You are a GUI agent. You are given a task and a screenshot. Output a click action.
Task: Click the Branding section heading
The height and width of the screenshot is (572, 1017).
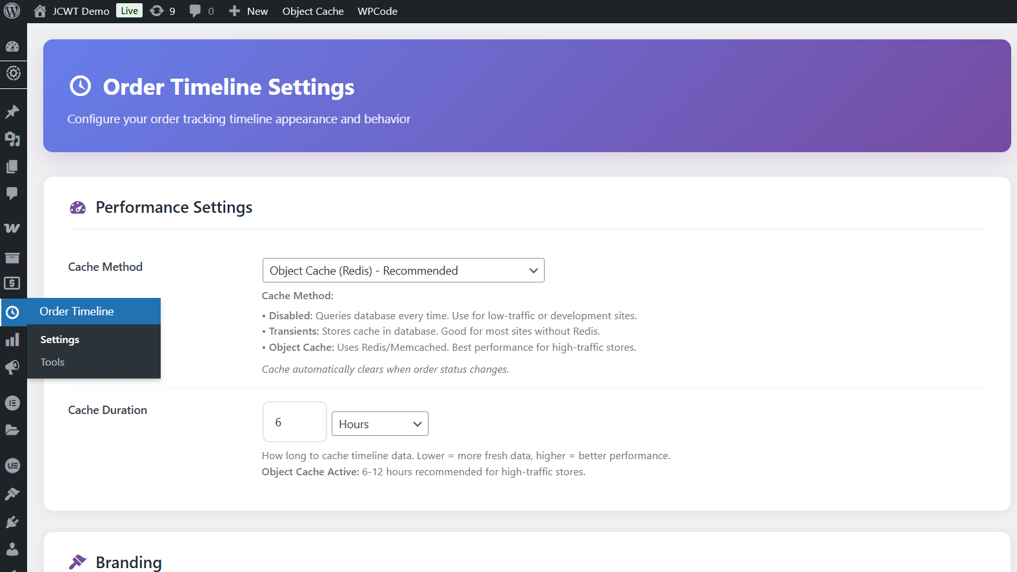pos(128,562)
